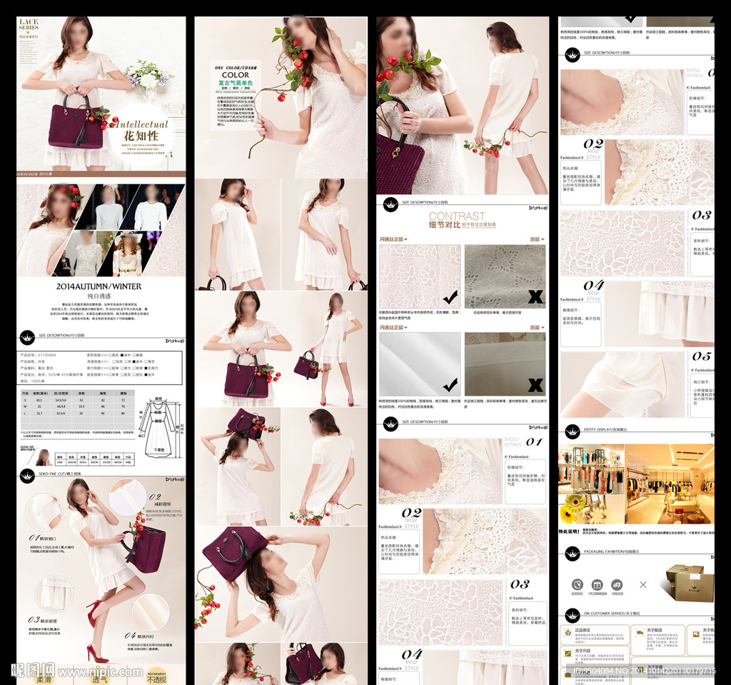Click the dress measurement diagram outline
Image resolution: width=731 pixels, height=685 pixels.
161,427
